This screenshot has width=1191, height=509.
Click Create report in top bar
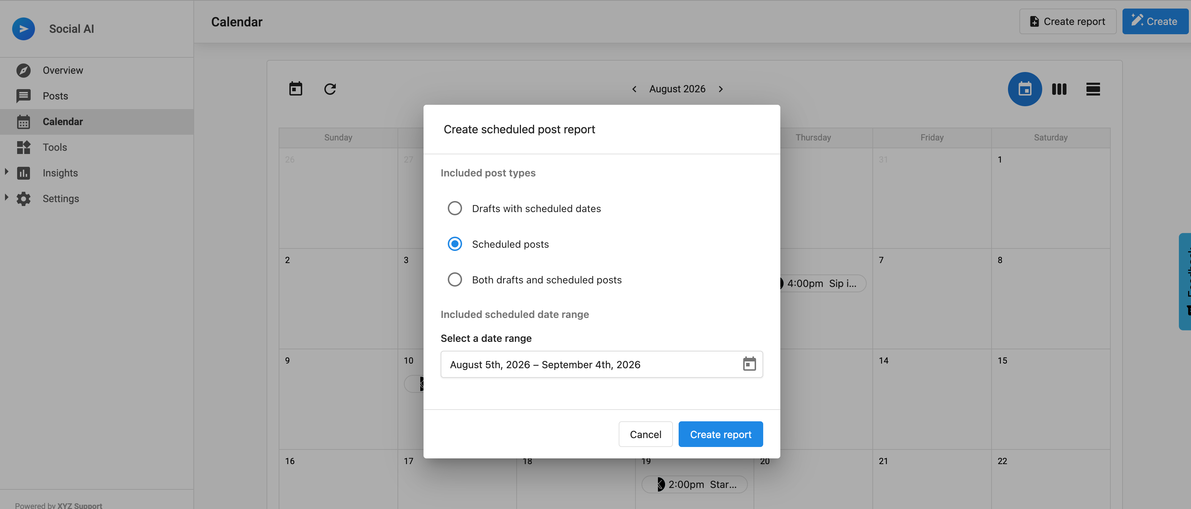coord(1068,22)
